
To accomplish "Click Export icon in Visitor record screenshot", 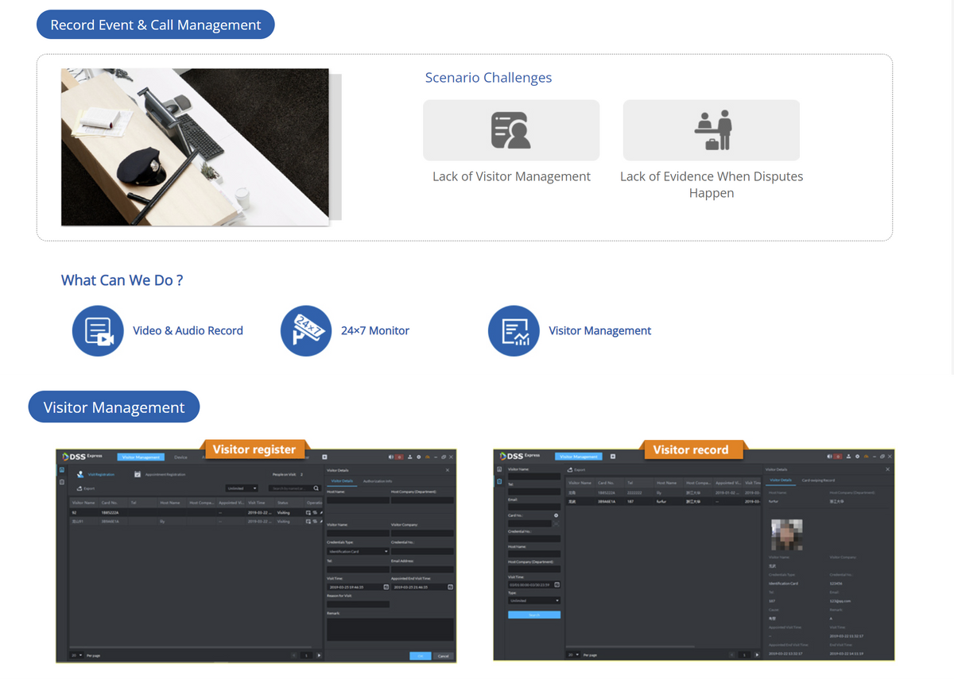I will pyautogui.click(x=569, y=469).
